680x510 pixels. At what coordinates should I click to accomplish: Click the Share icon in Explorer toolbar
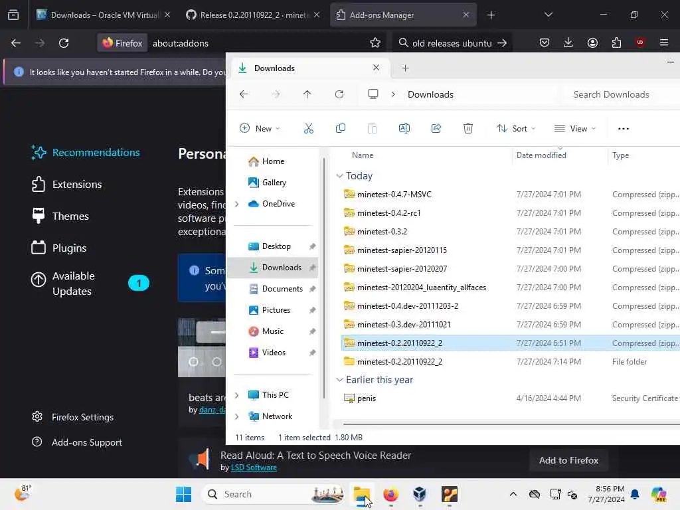[436, 128]
